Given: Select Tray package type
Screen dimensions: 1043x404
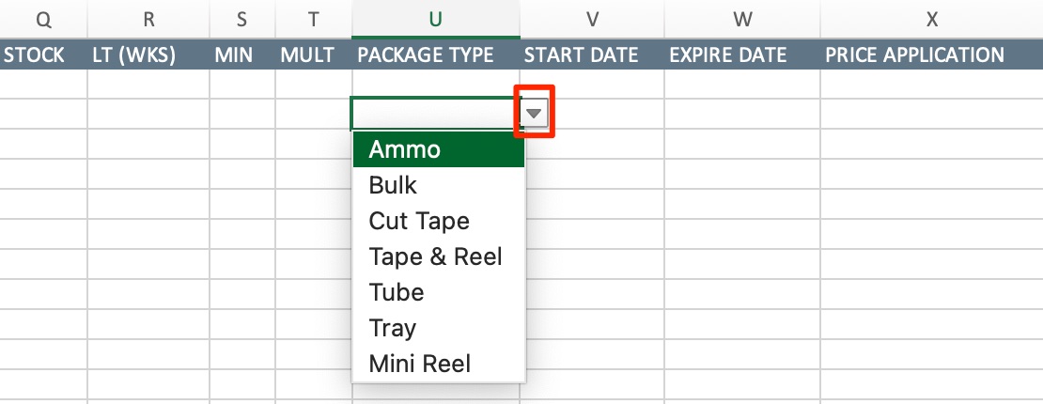Looking at the screenshot, I should point(438,328).
